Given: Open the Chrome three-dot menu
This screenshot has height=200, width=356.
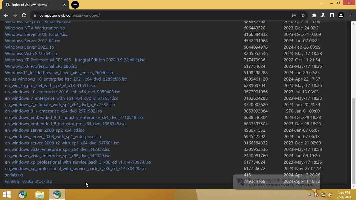Looking at the screenshot, I should click(x=349, y=15).
